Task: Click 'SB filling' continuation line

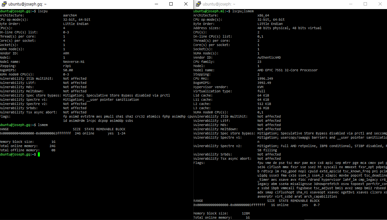Action: [x=267, y=150]
